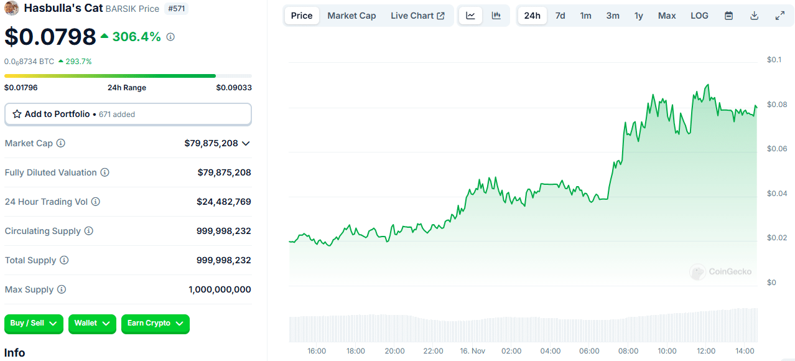Open Market Cap info tooltip icon
This screenshot has width=795, height=361.
pyautogui.click(x=60, y=143)
